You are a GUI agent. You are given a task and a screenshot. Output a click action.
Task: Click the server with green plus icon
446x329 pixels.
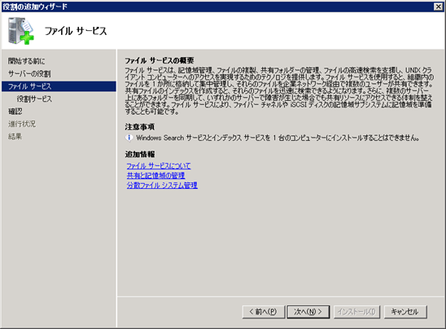21,31
